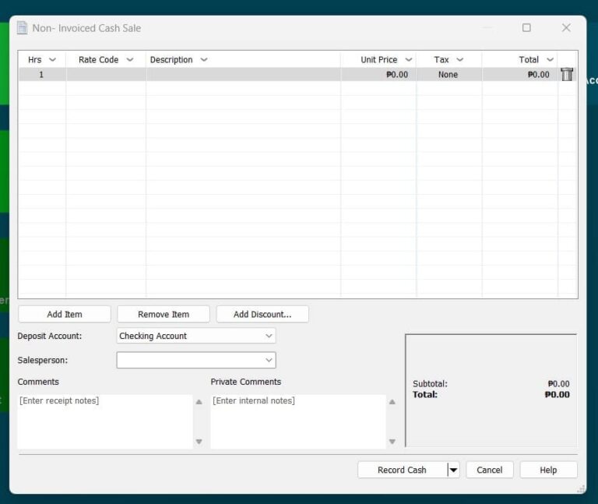Click into the Comments receipt notes field
This screenshot has width=598, height=504.
coord(105,421)
